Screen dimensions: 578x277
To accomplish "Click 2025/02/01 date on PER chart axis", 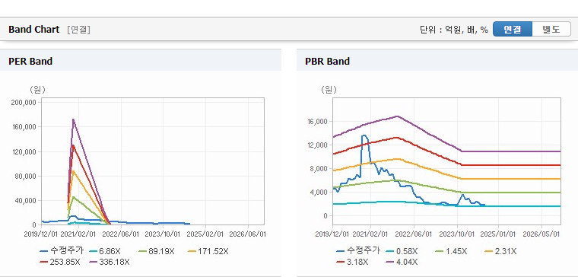I will pos(205,234).
